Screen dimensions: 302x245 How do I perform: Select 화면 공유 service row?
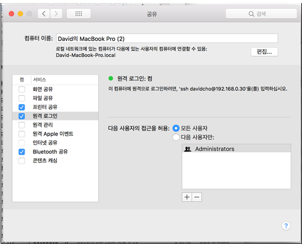[55, 89]
